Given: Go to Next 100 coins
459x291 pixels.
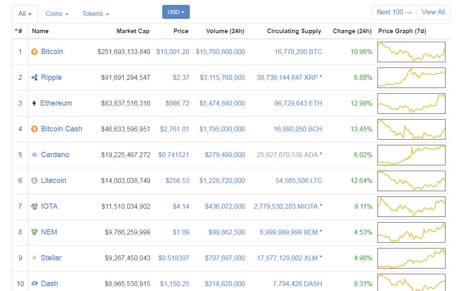Looking at the screenshot, I should (394, 12).
